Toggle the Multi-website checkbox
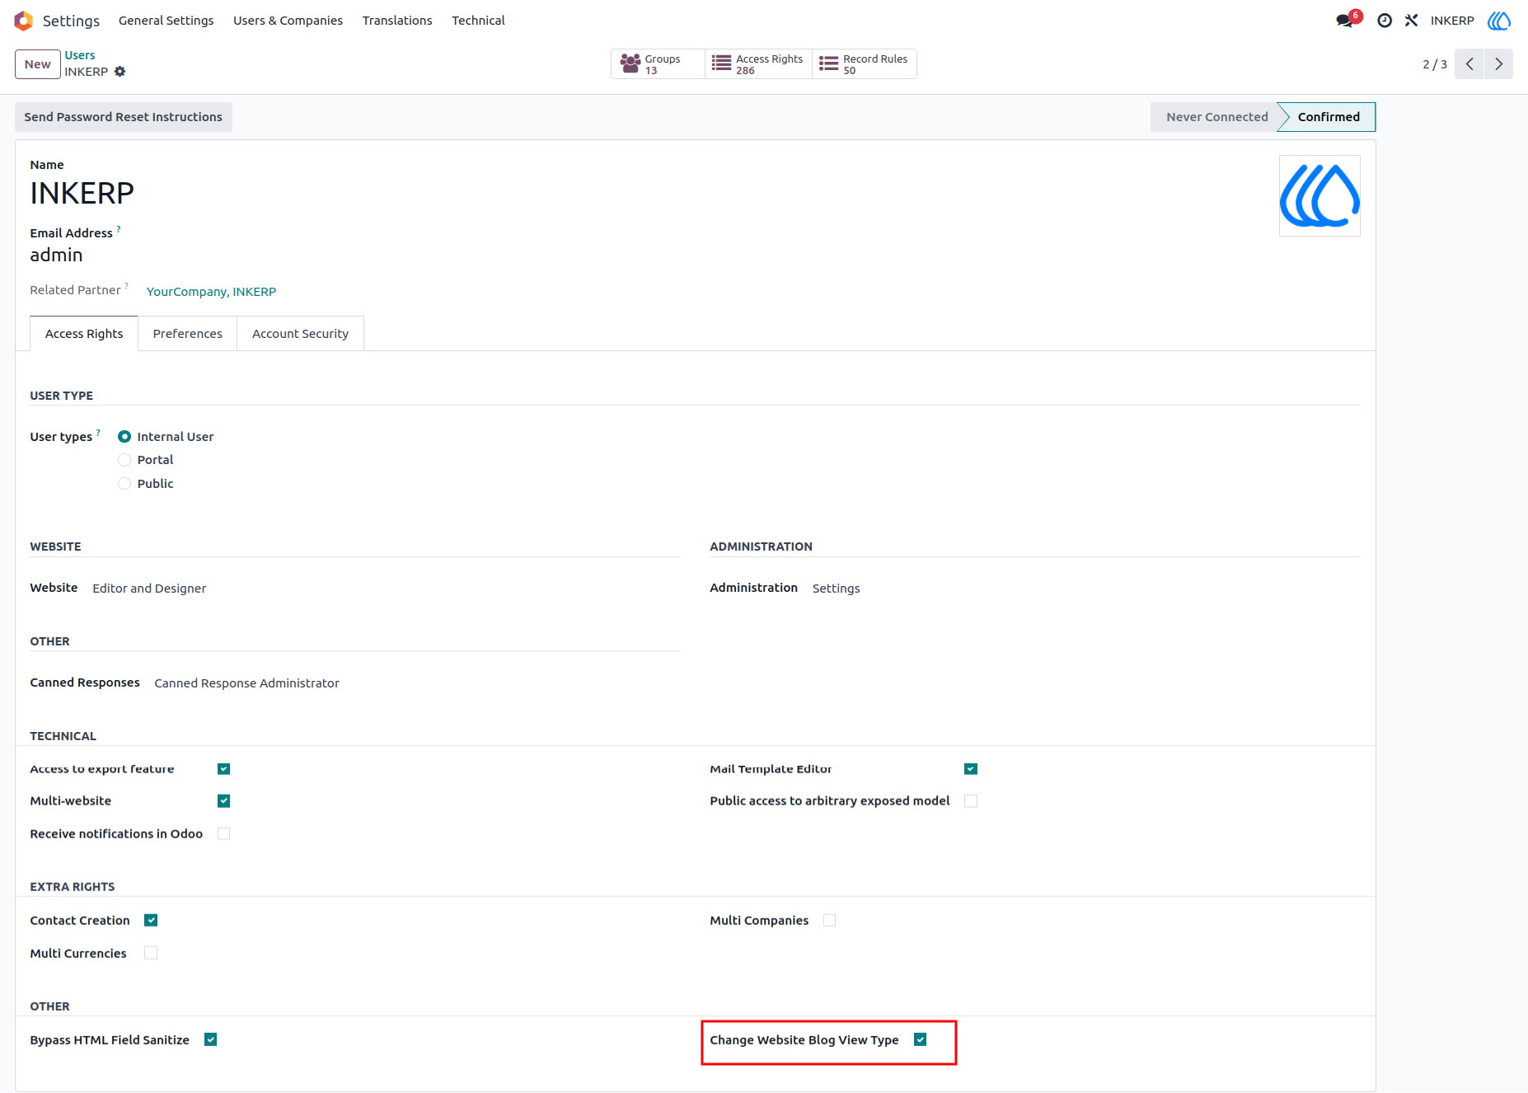This screenshot has height=1093, width=1528. [223, 801]
